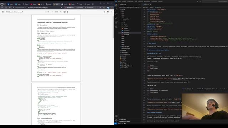Click the webcam video overlay

205,106
